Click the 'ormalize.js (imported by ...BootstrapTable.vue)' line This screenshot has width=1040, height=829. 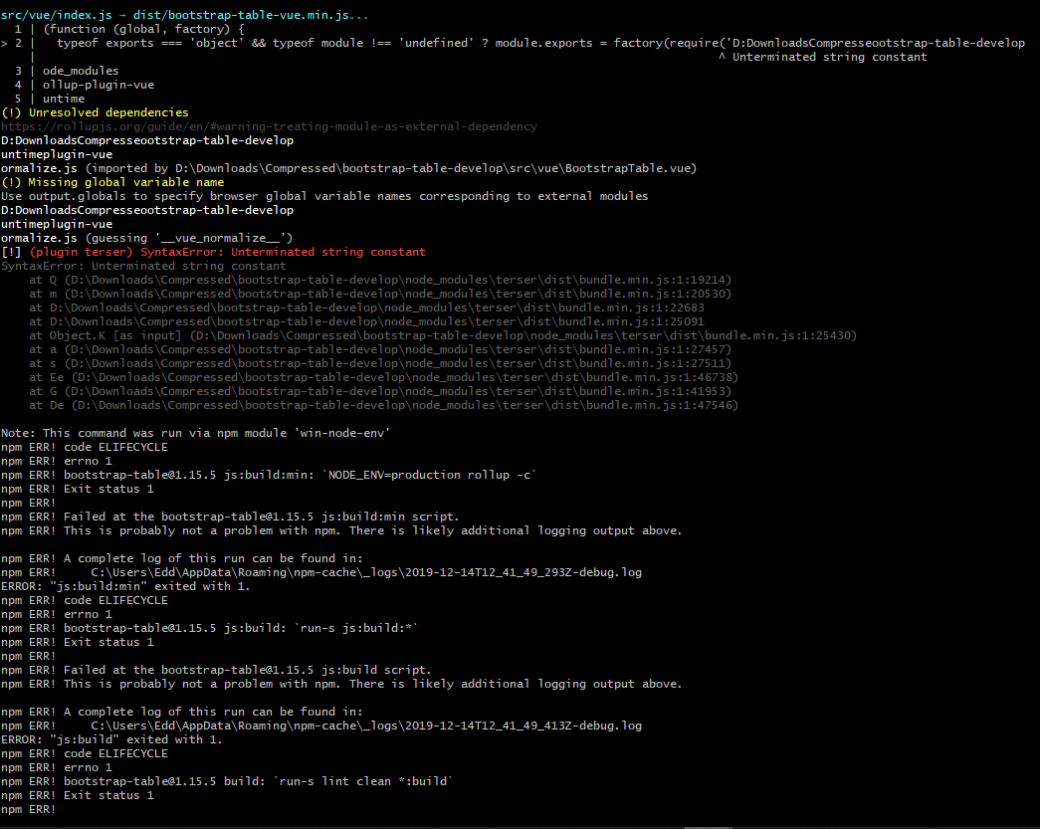click(x=349, y=168)
